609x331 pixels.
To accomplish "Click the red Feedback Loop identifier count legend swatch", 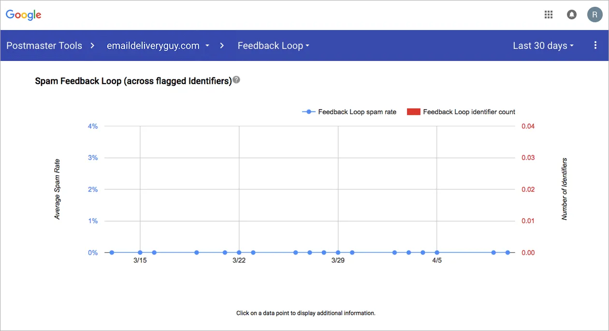I will point(413,112).
